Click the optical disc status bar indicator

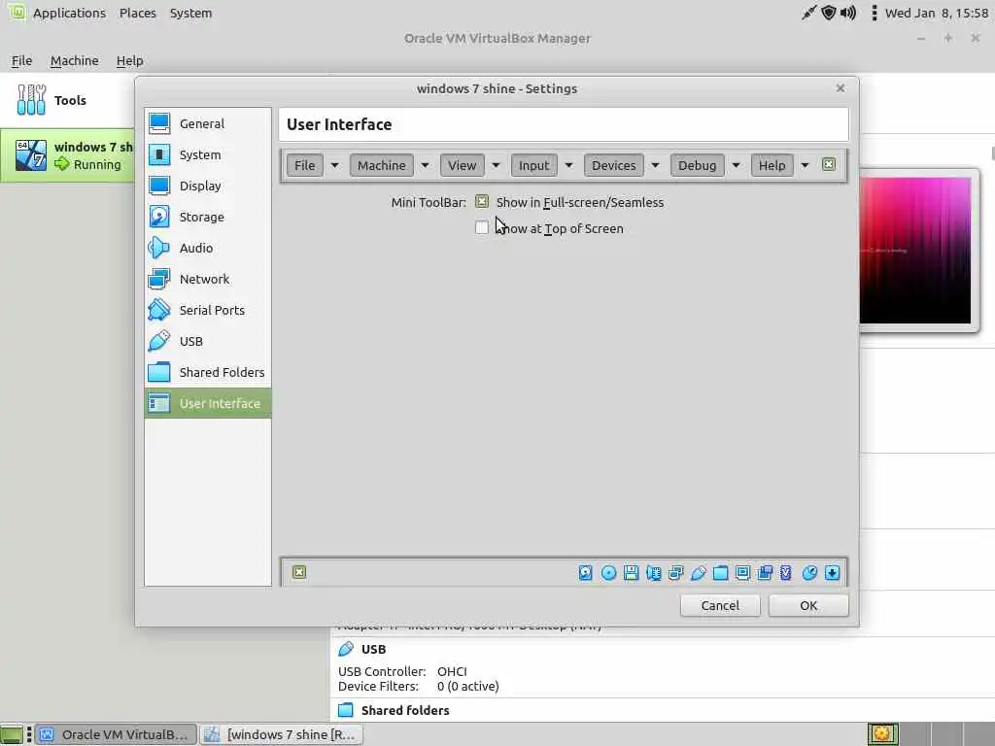(608, 573)
